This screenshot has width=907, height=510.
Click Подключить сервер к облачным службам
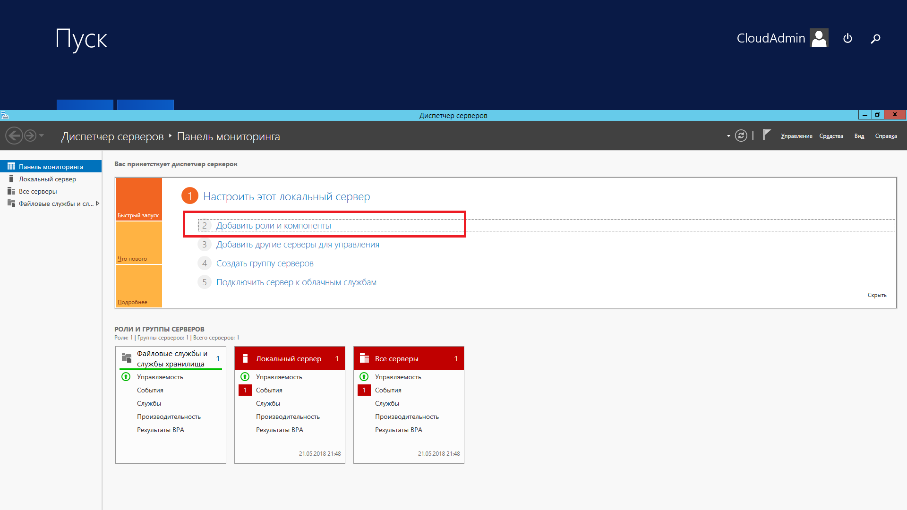[296, 282]
